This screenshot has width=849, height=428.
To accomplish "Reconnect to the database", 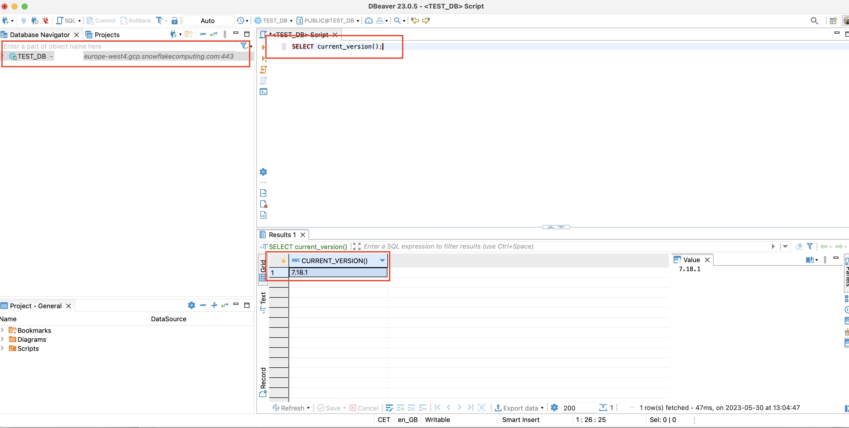I will (x=34, y=20).
